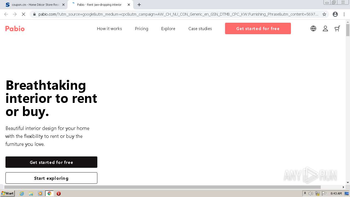350x197 pixels.
Task: Launch Internet Explorer from the taskbar
Action: [22, 193]
